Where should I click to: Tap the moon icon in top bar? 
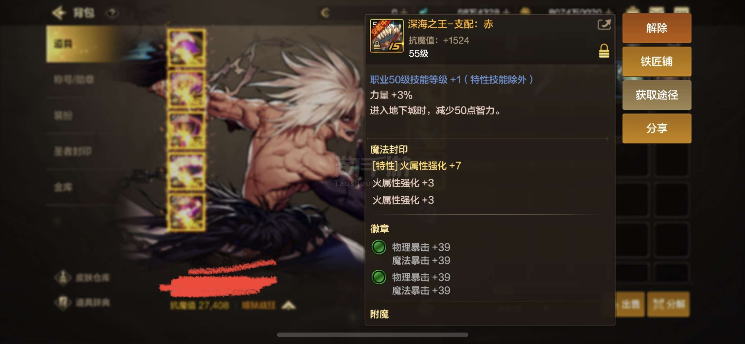coord(325,13)
